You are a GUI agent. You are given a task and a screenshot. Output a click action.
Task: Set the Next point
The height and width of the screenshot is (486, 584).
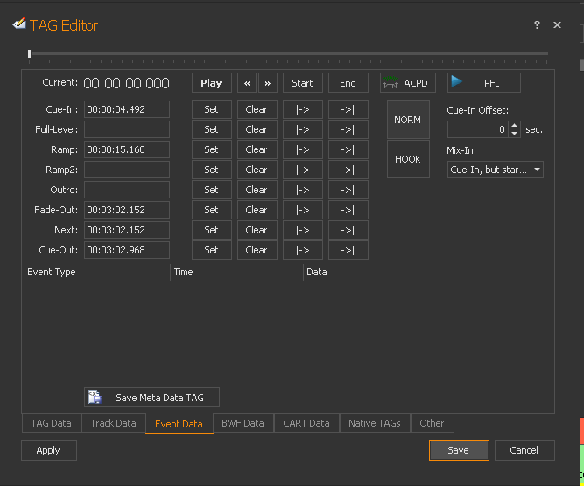click(x=212, y=230)
